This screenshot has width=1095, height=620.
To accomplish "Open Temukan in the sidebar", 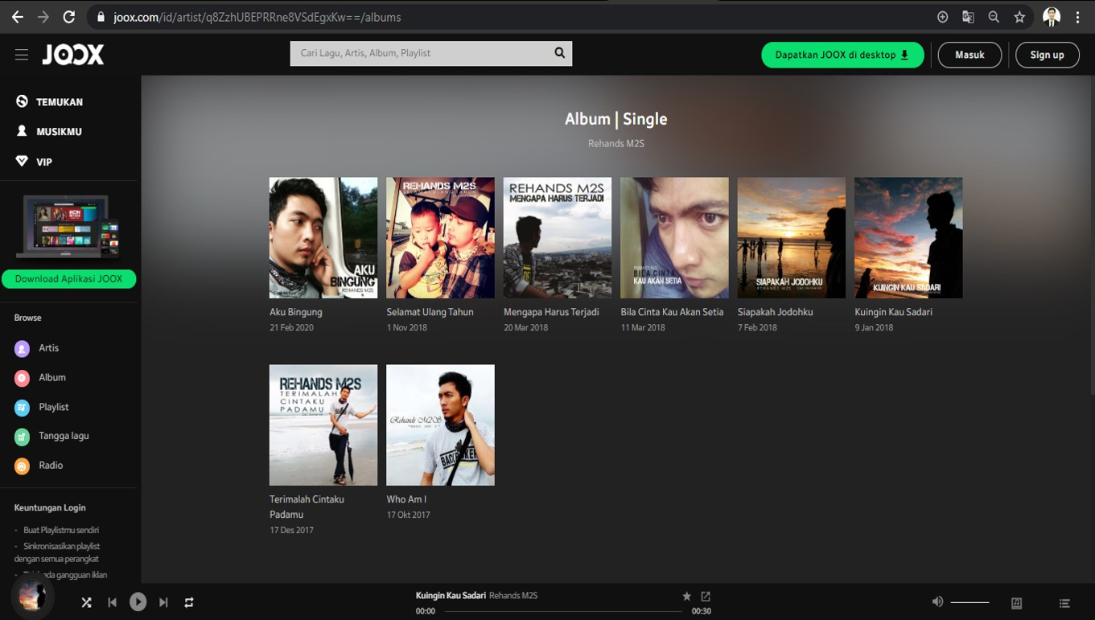I will pos(50,102).
